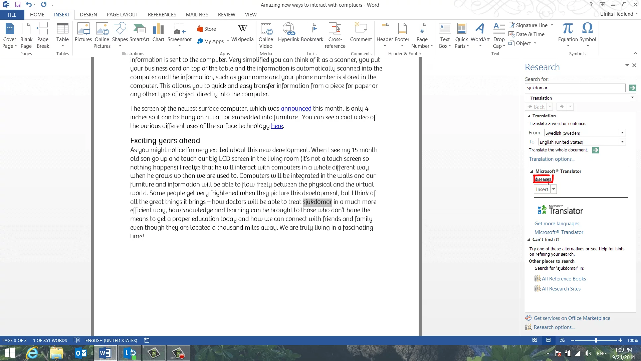Screen dimensions: 641x361
Task: Switch to Web Layout view in status bar
Action: click(562, 340)
